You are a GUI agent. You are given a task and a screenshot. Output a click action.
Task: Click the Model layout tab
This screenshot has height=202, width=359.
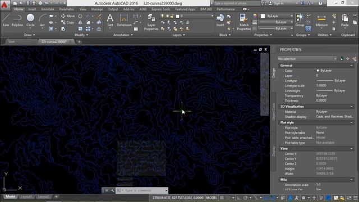click(10, 196)
